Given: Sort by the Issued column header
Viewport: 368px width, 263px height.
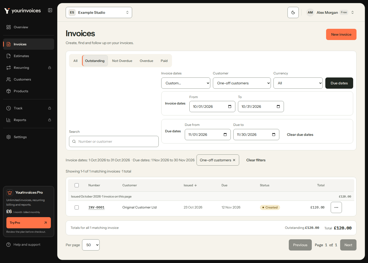Looking at the screenshot, I should pos(190,185).
